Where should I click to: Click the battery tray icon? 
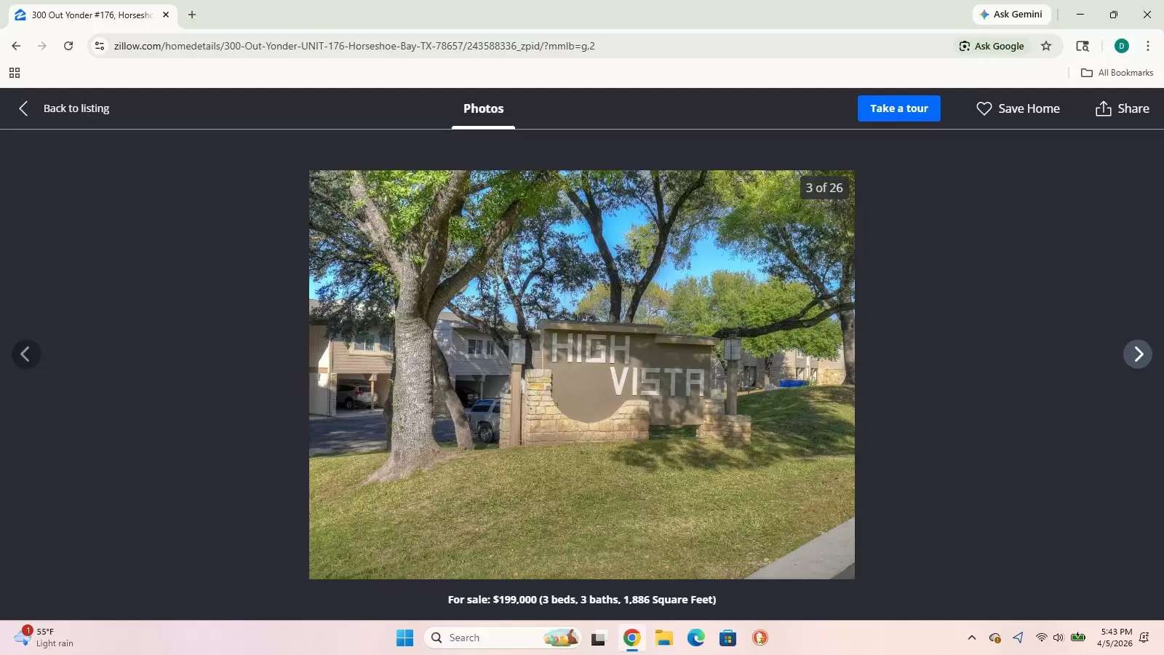1078,638
